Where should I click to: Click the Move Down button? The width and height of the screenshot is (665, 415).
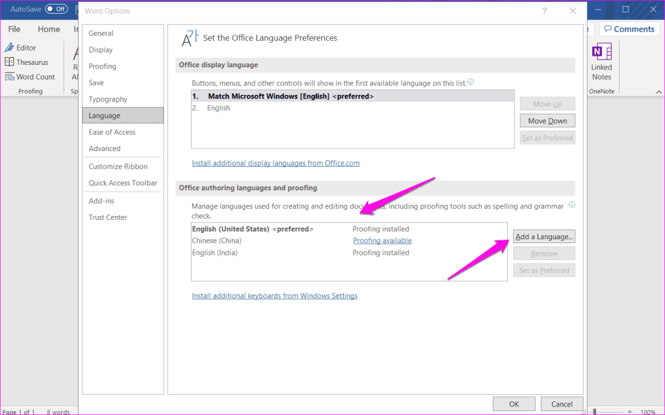pos(547,120)
